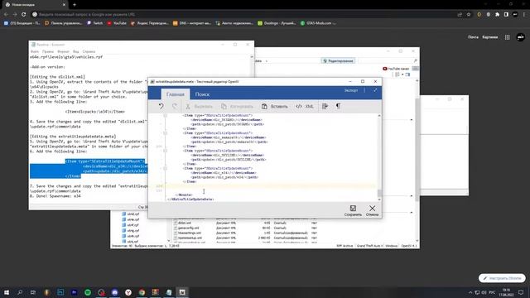Click the OpenIV tree panel scroll down arrow

click(x=168, y=241)
